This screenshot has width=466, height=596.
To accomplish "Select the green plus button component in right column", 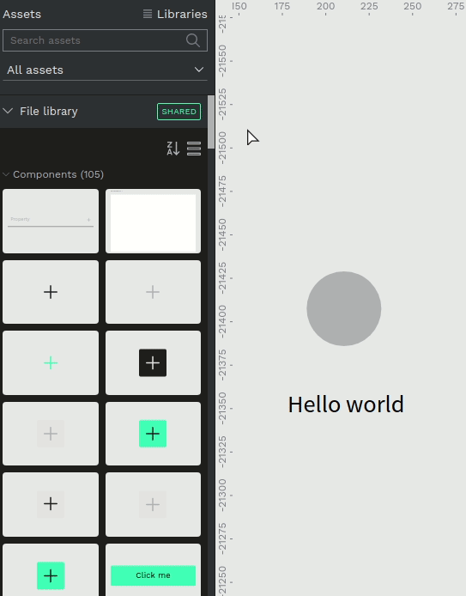I will coord(153,434).
